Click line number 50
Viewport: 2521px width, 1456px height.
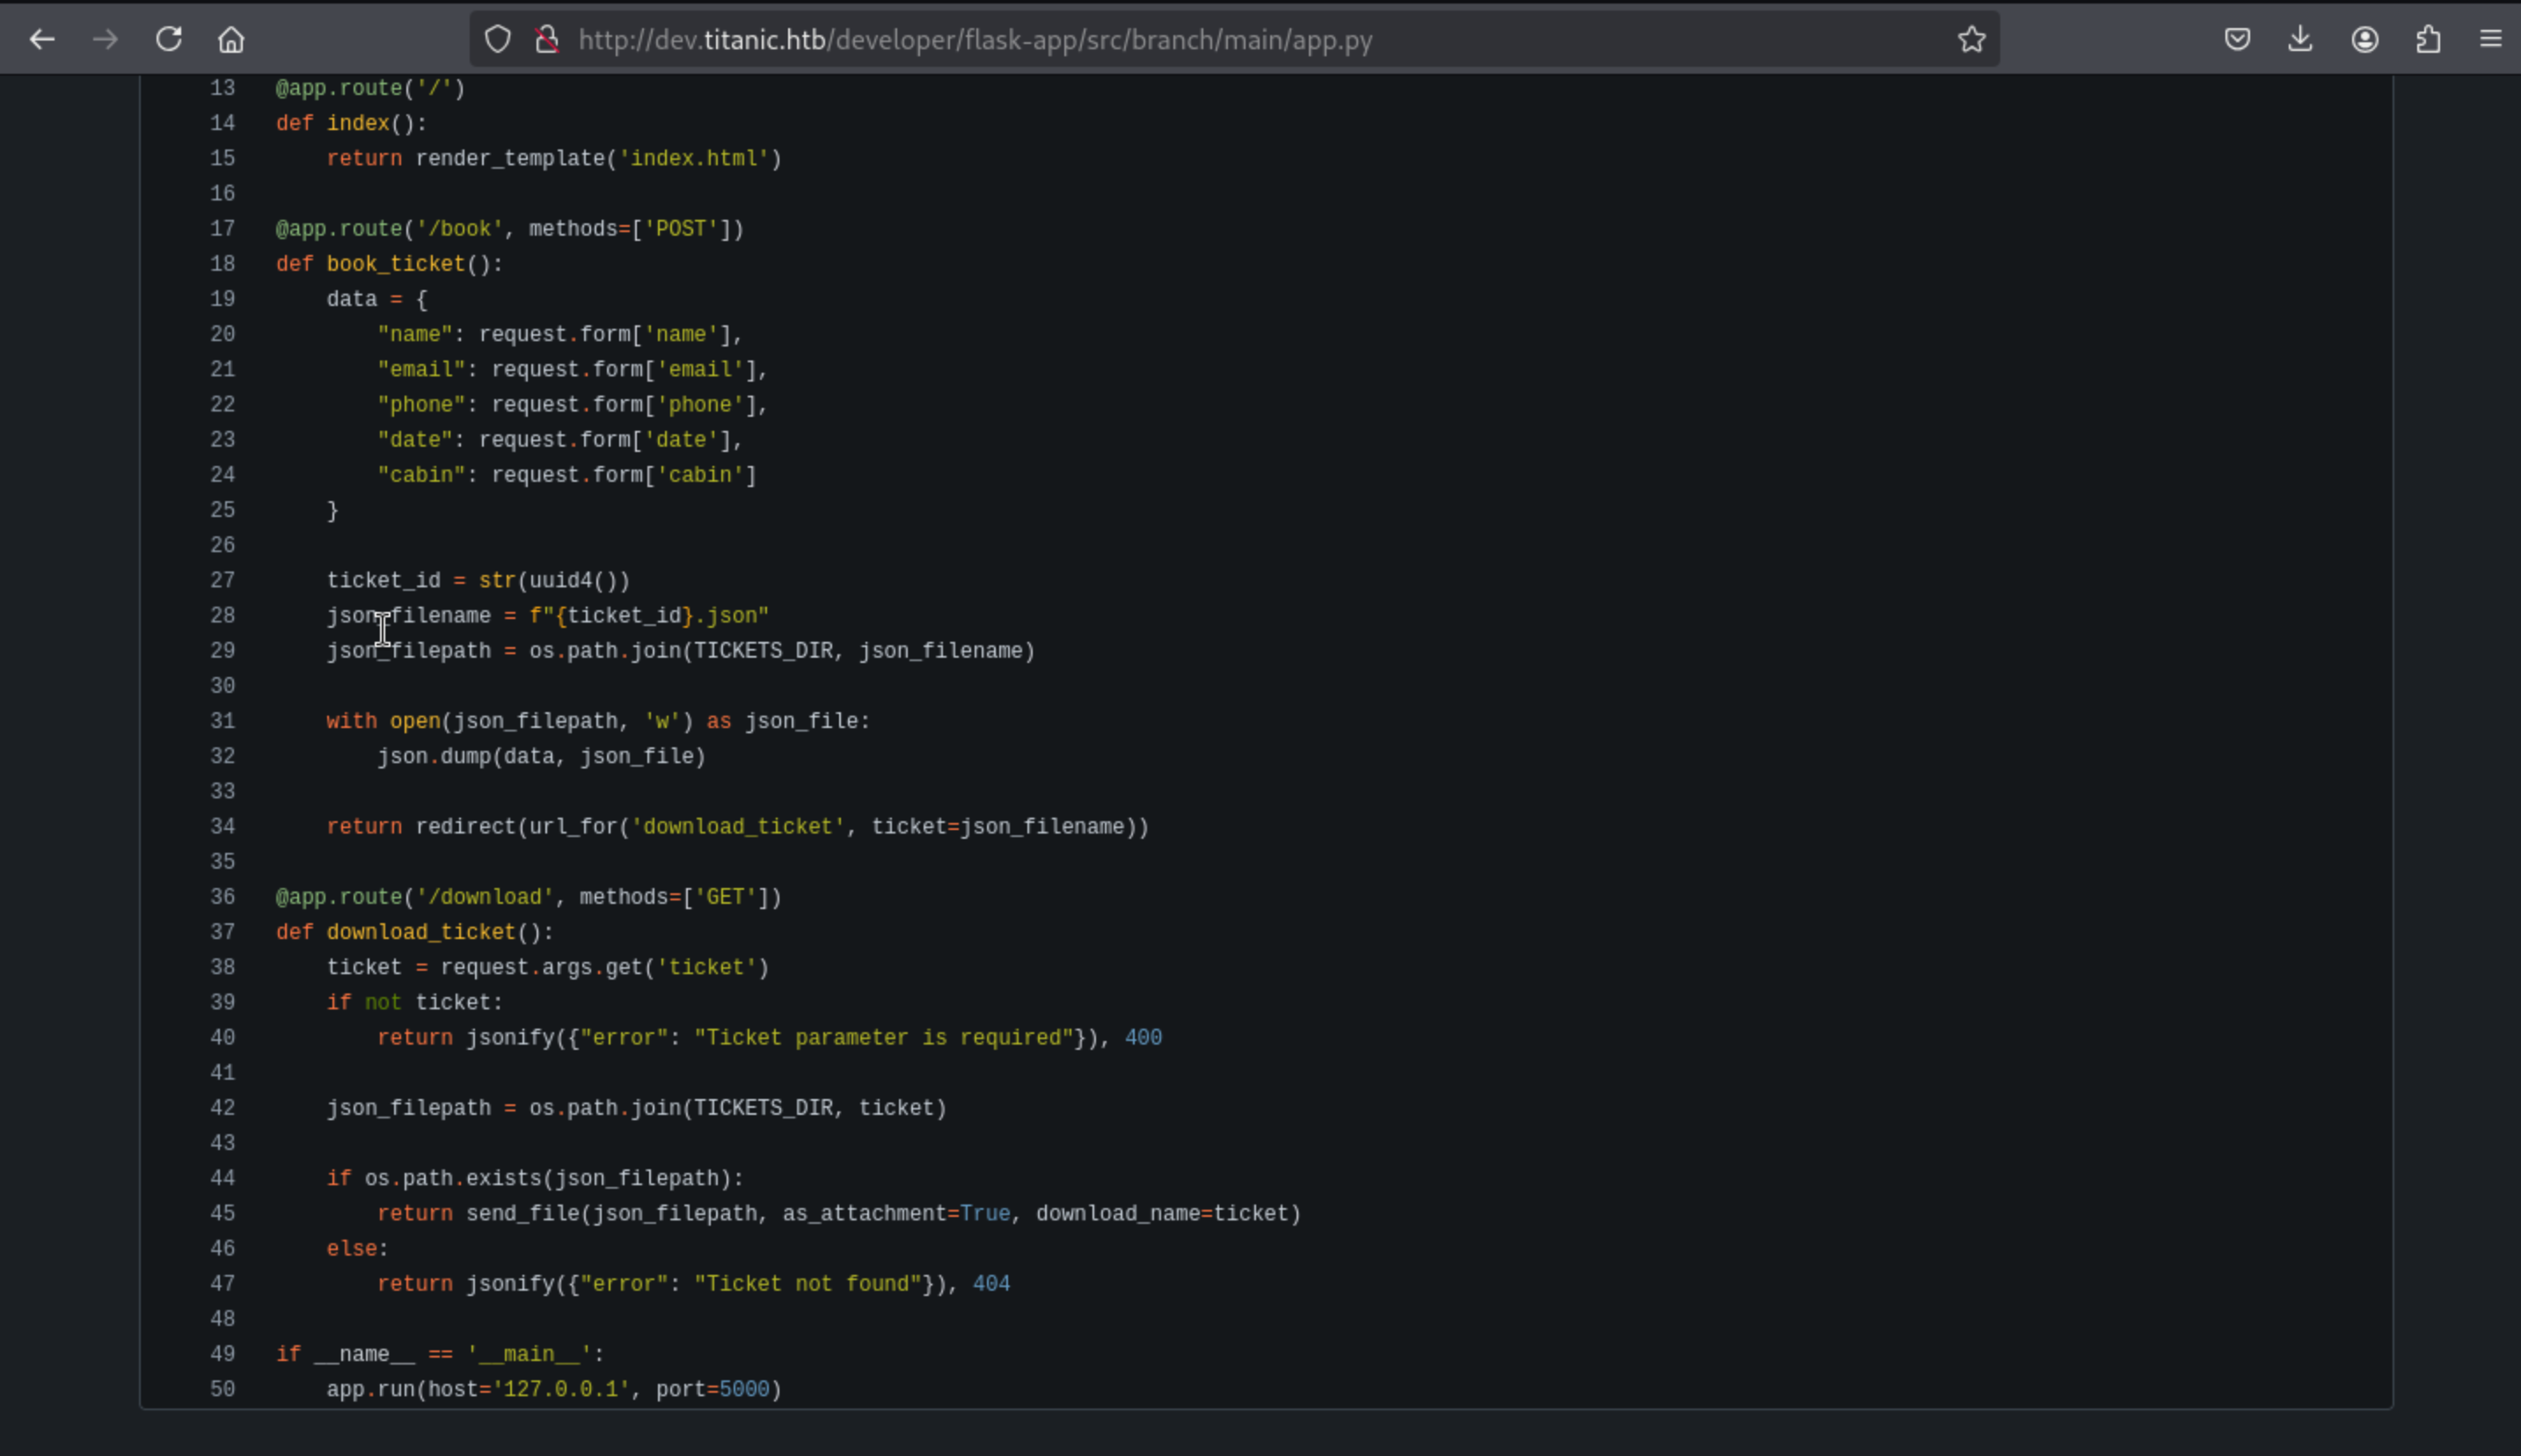coord(222,1389)
